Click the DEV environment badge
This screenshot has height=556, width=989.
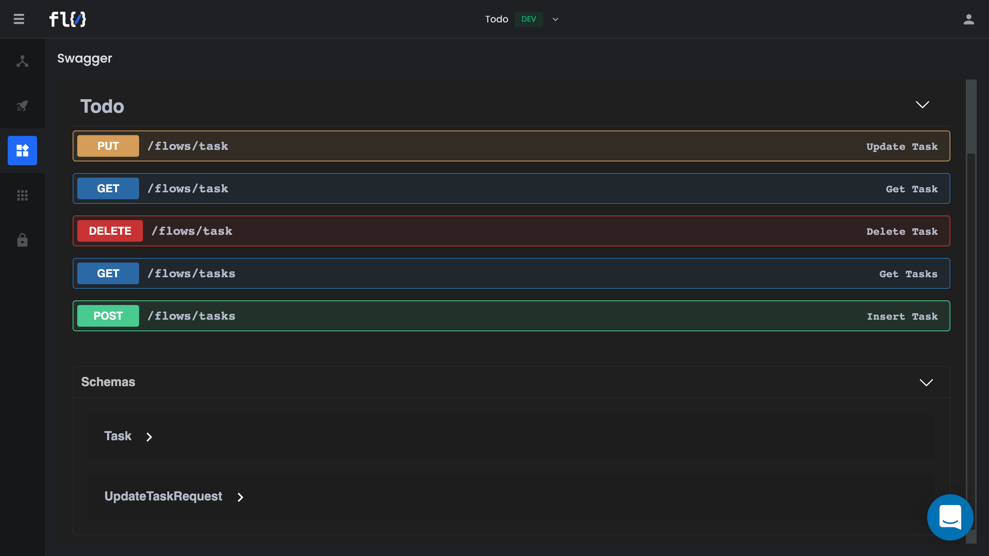(x=528, y=19)
